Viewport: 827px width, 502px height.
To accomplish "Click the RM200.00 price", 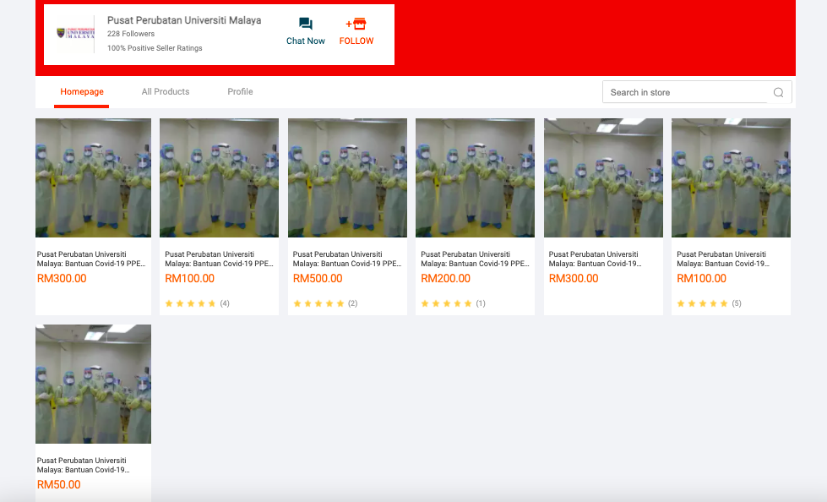I will [x=446, y=278].
